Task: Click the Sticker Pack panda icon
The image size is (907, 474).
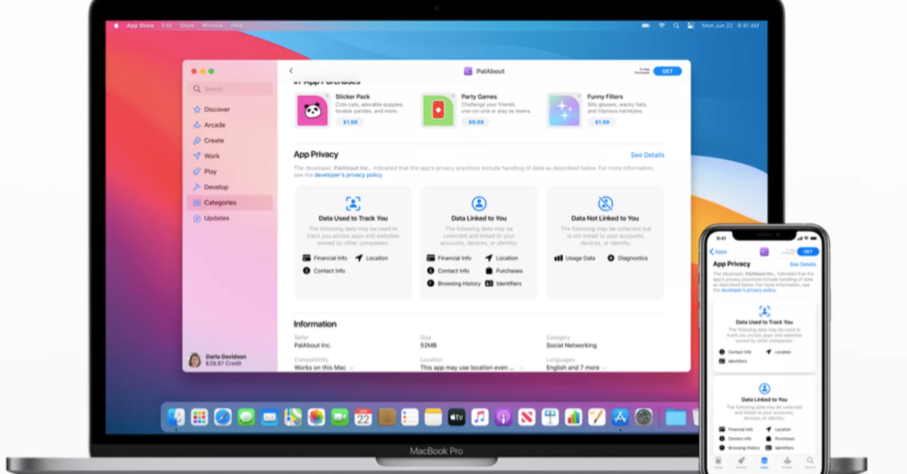Action: point(312,110)
